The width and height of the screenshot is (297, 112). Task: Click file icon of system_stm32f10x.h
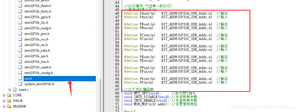click(x=20, y=84)
